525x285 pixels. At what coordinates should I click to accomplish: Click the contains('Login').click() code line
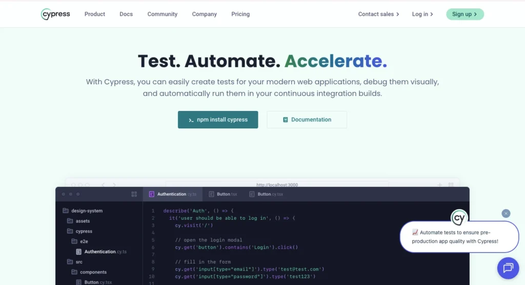click(x=236, y=248)
